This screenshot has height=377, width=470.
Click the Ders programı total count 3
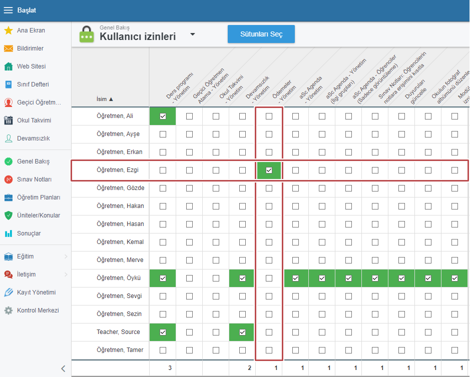pyautogui.click(x=170, y=368)
